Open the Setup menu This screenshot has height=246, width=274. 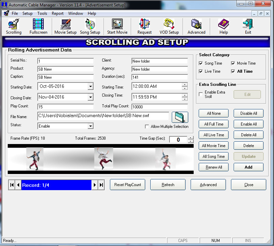27,13
